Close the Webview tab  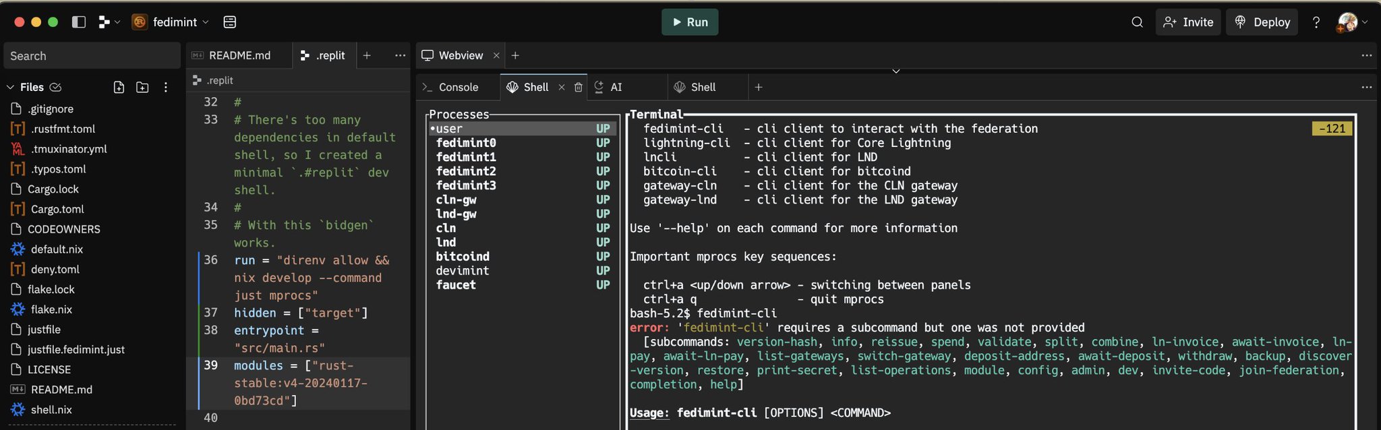coord(496,55)
